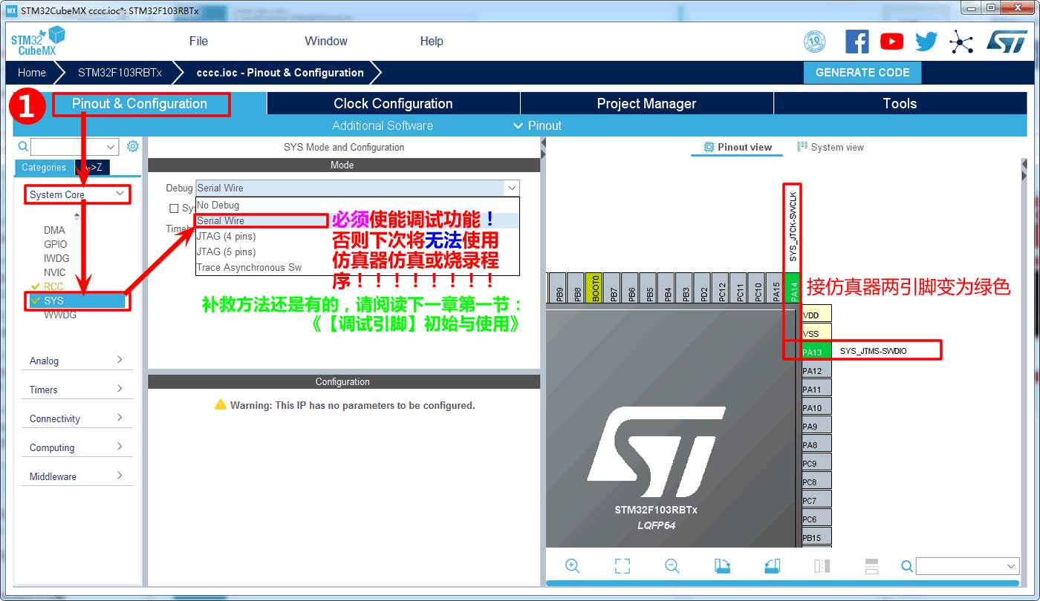Open the File menu
The height and width of the screenshot is (601, 1040).
click(198, 41)
